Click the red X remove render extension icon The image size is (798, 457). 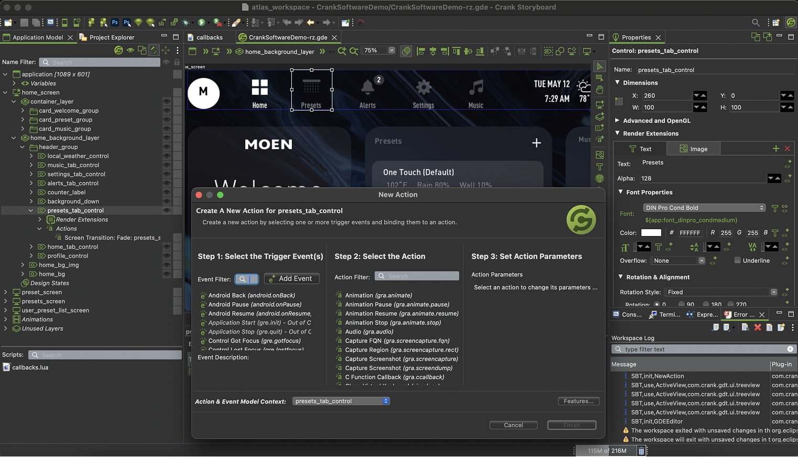pyautogui.click(x=787, y=149)
